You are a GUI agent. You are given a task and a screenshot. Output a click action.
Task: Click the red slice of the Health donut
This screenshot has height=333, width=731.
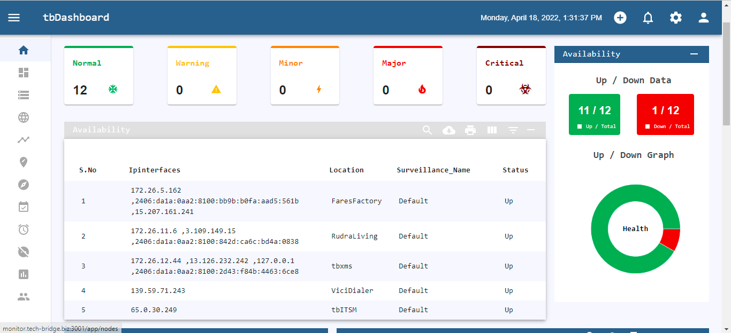point(671,239)
